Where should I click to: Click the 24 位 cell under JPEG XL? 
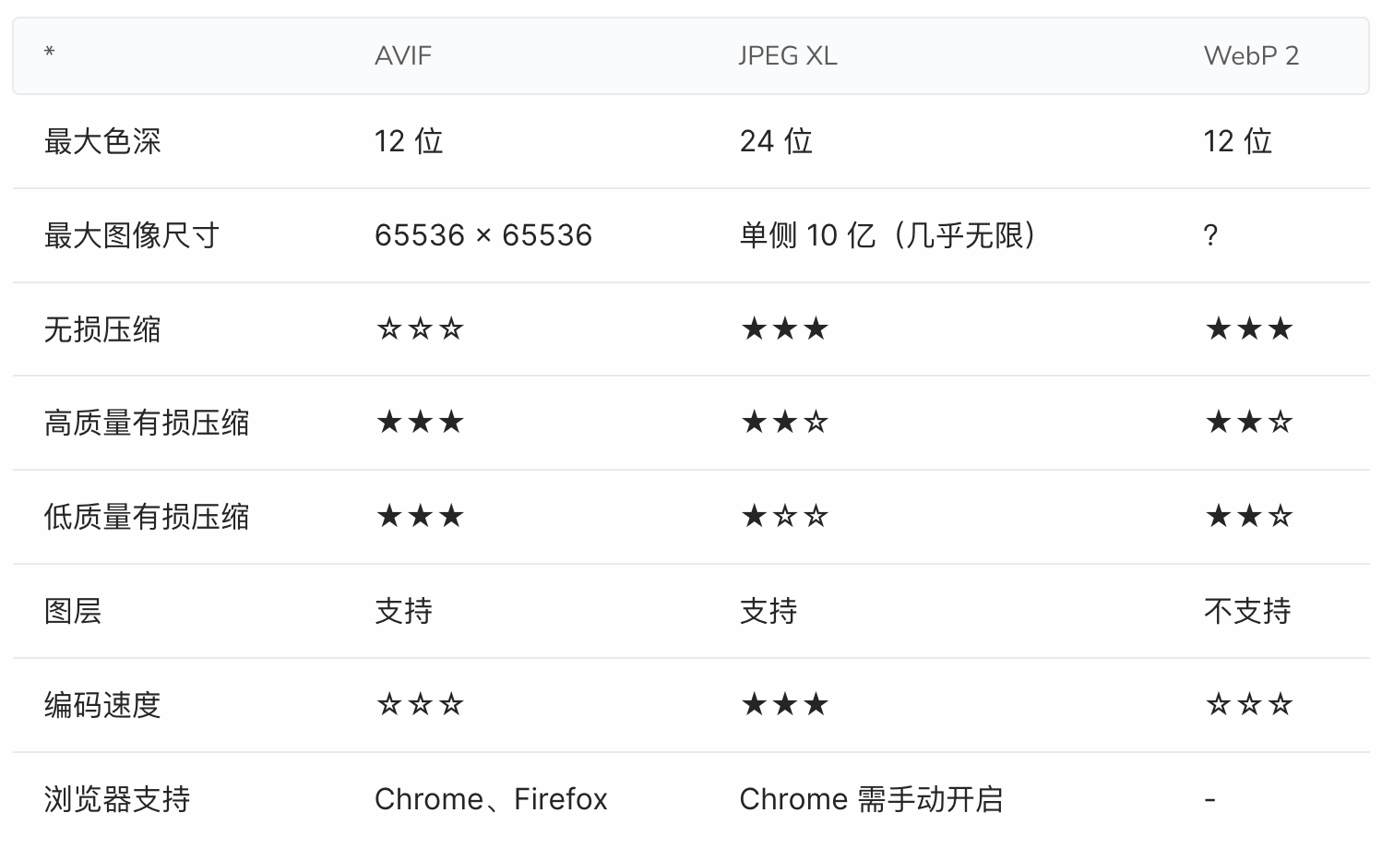click(776, 141)
